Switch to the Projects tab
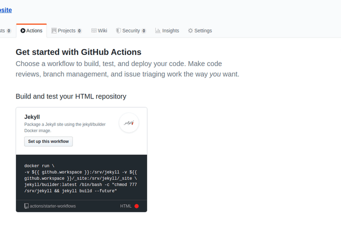This screenshot has width=341, height=227. [66, 31]
